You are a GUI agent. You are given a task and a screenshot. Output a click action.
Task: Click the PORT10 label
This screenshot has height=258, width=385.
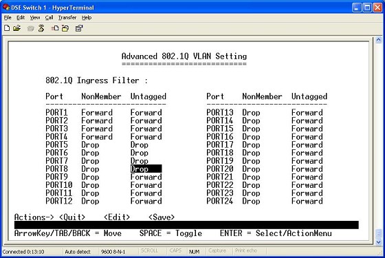[x=59, y=185]
